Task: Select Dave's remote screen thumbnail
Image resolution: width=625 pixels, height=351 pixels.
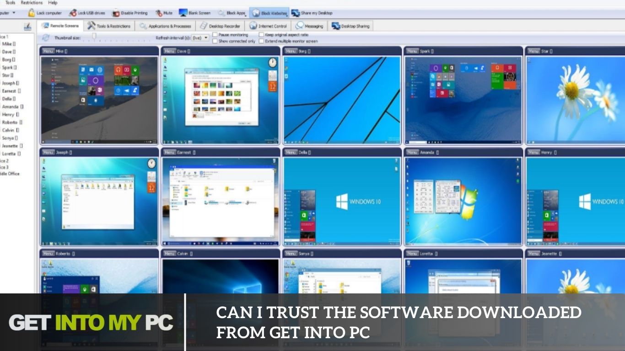Action: pos(221,100)
